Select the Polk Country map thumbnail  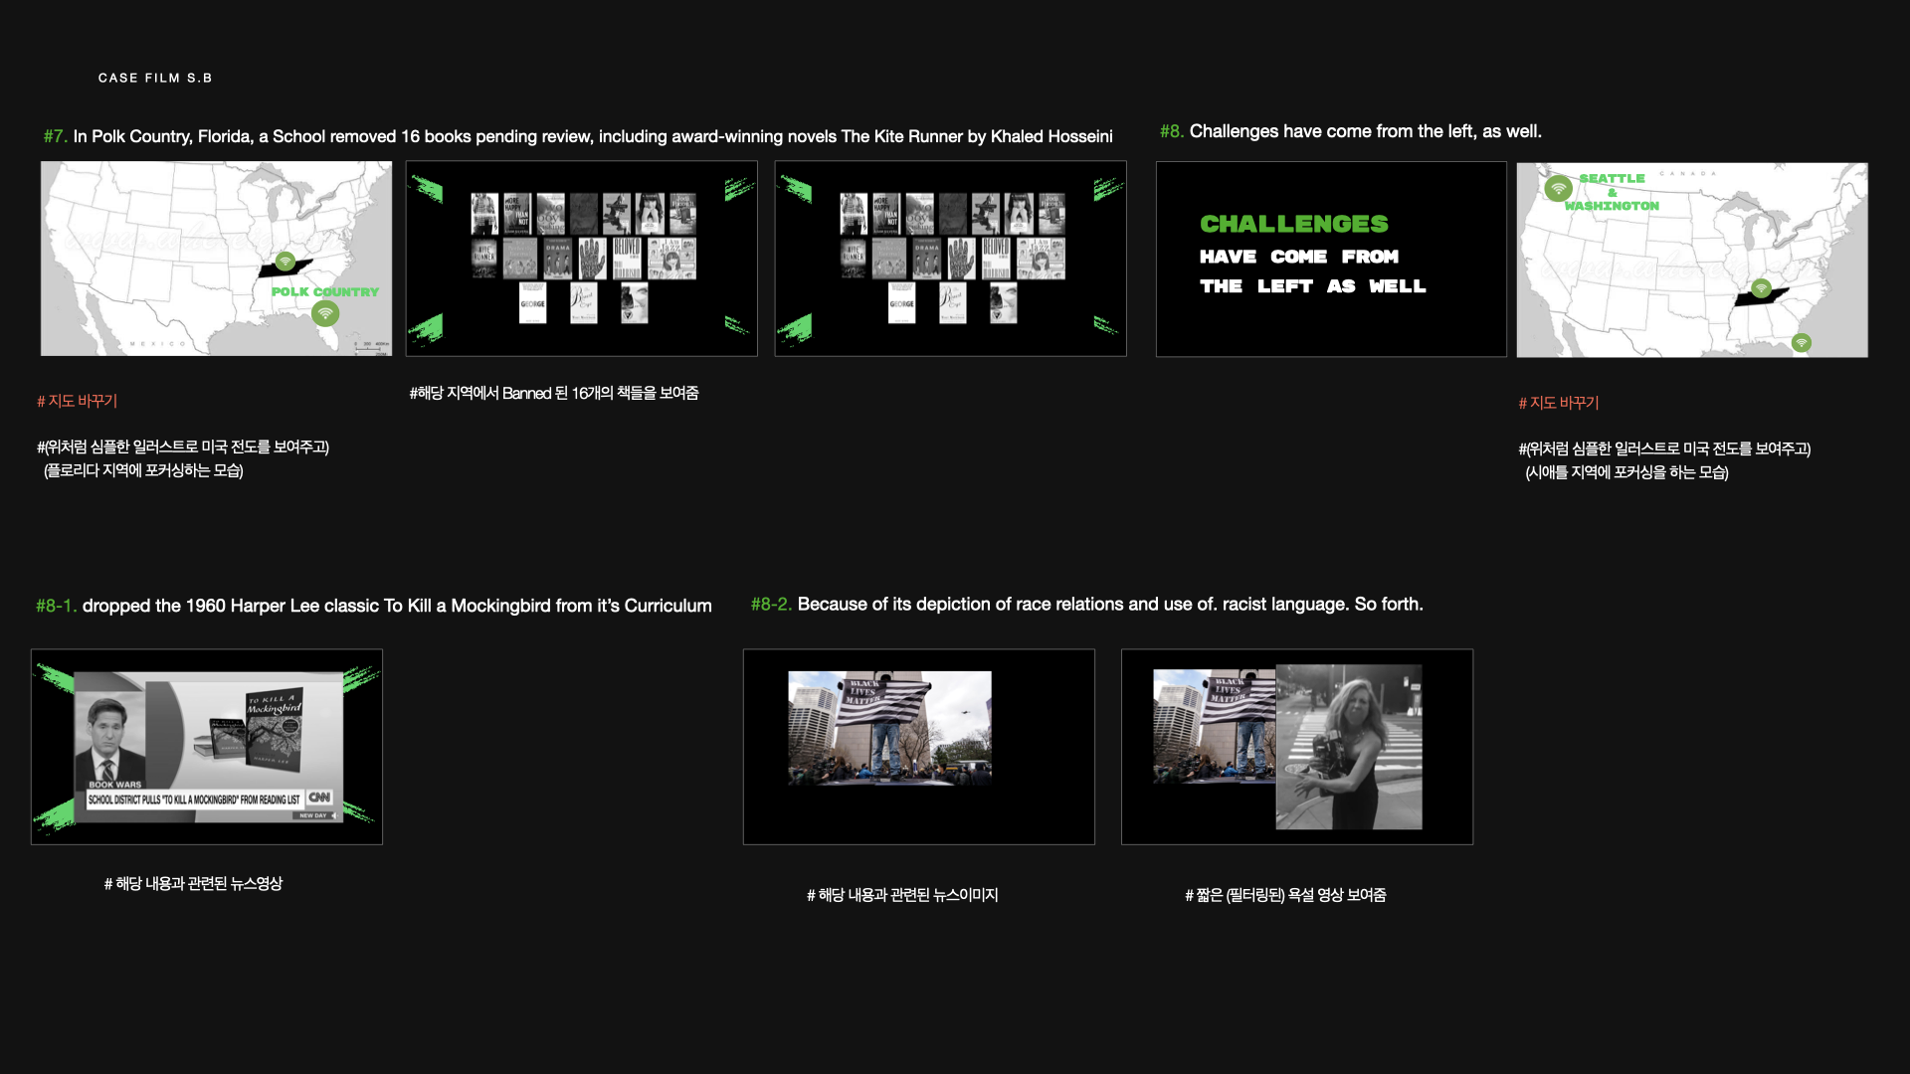coord(216,259)
